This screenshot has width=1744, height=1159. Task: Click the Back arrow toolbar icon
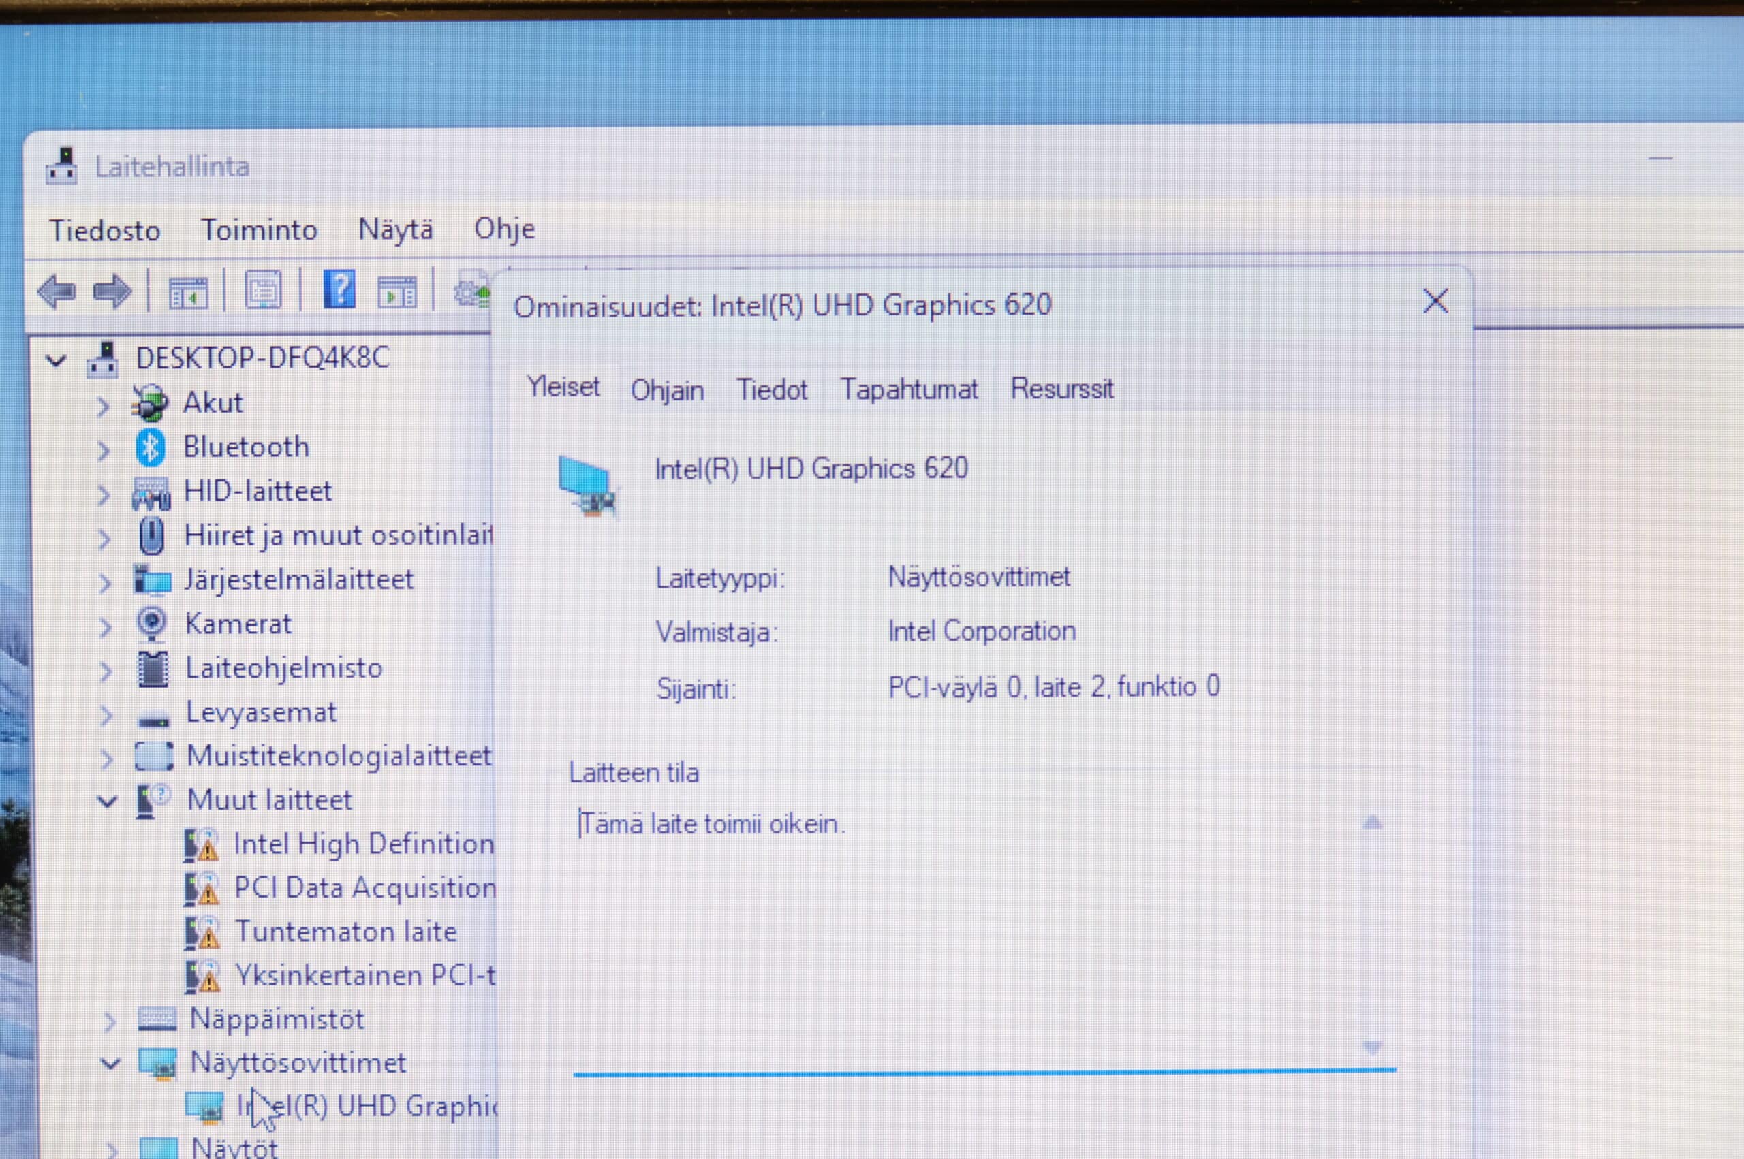(x=57, y=291)
